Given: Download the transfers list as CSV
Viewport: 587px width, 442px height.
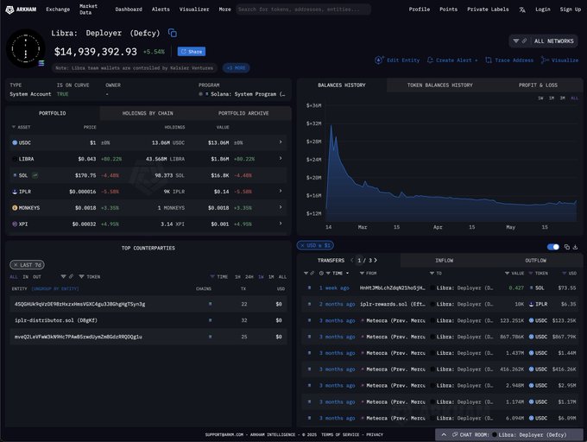Looking at the screenshot, I should pyautogui.click(x=576, y=247).
